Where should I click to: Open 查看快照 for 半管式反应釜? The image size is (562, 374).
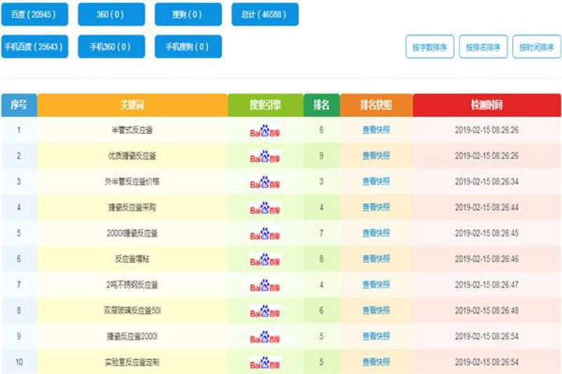pyautogui.click(x=376, y=130)
